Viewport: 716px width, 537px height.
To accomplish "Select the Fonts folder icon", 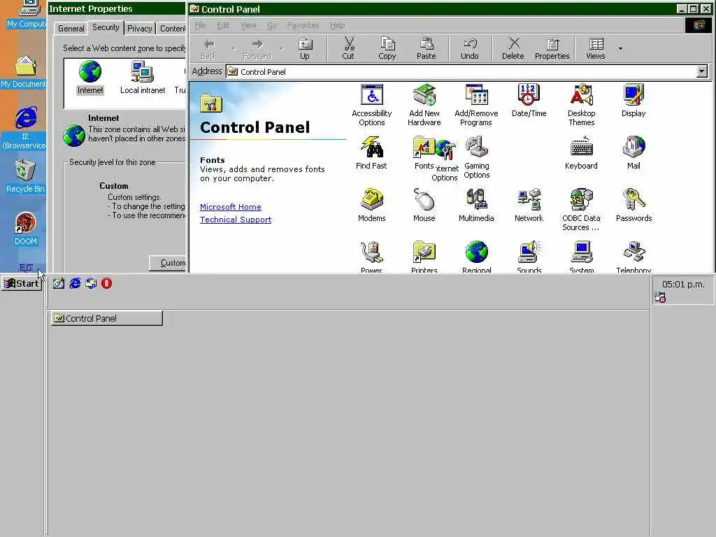I will [424, 153].
